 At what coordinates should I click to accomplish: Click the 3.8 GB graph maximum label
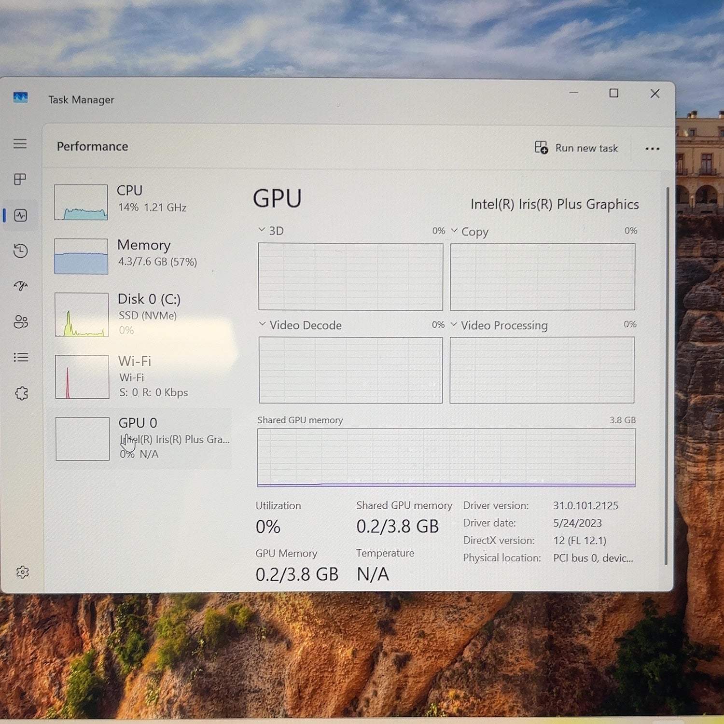(x=622, y=420)
